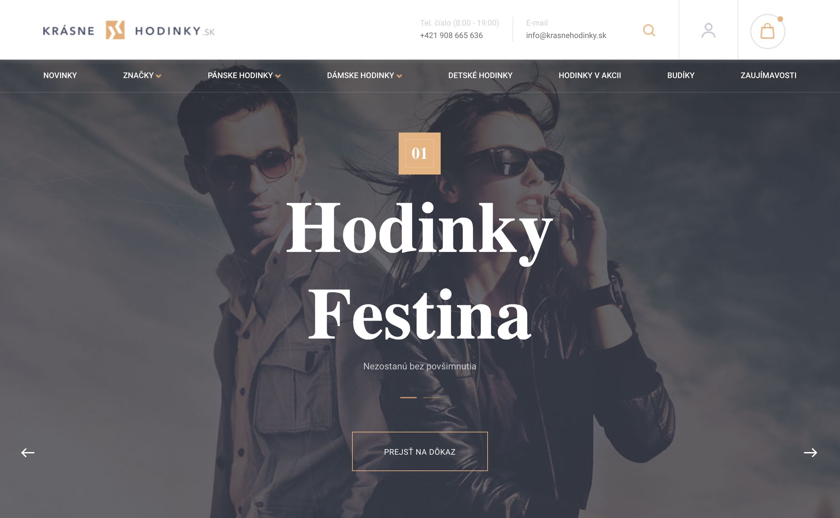Viewport: 840px width, 518px height.
Task: Click the orange 01 slide number badge
Action: click(419, 154)
